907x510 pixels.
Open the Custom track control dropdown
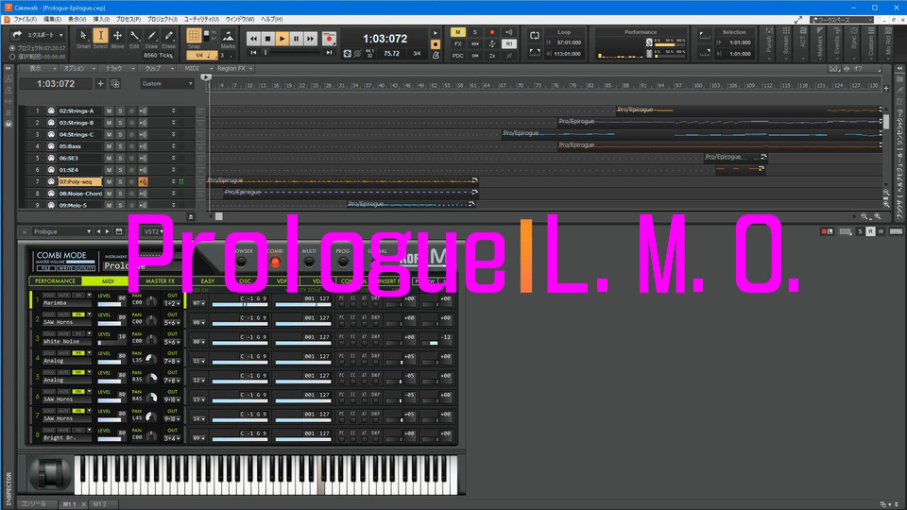pos(166,84)
